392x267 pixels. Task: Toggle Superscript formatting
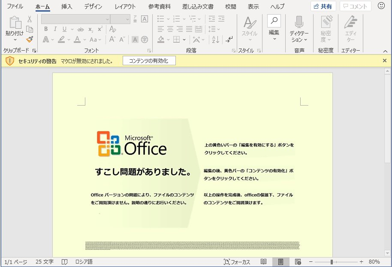[100, 29]
